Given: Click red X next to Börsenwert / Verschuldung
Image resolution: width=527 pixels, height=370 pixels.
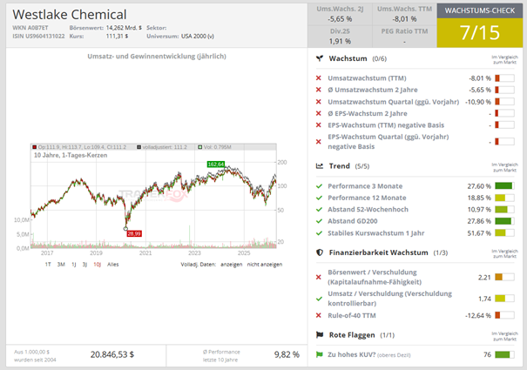Looking at the screenshot, I should (319, 277).
